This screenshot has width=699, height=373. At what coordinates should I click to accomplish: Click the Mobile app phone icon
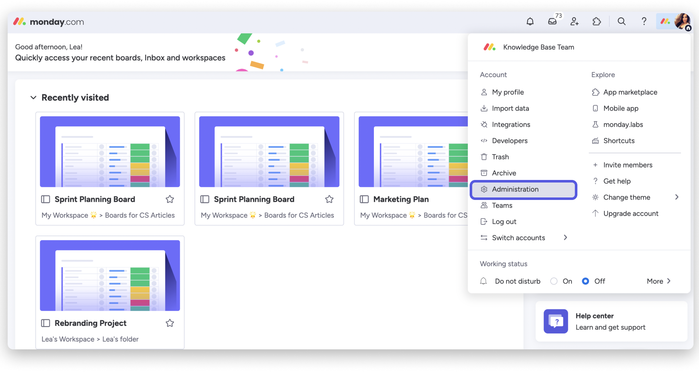(x=595, y=108)
